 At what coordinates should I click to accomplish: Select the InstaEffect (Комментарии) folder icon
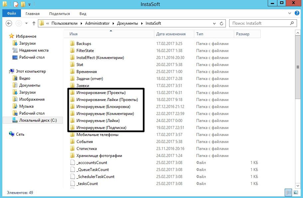pyautogui.click(x=72, y=57)
